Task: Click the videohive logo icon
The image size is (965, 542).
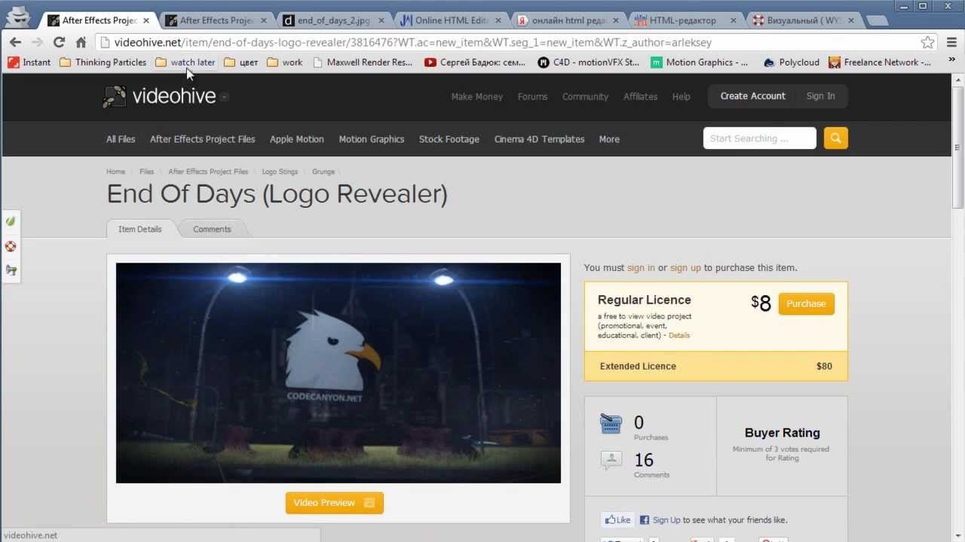Action: click(115, 96)
